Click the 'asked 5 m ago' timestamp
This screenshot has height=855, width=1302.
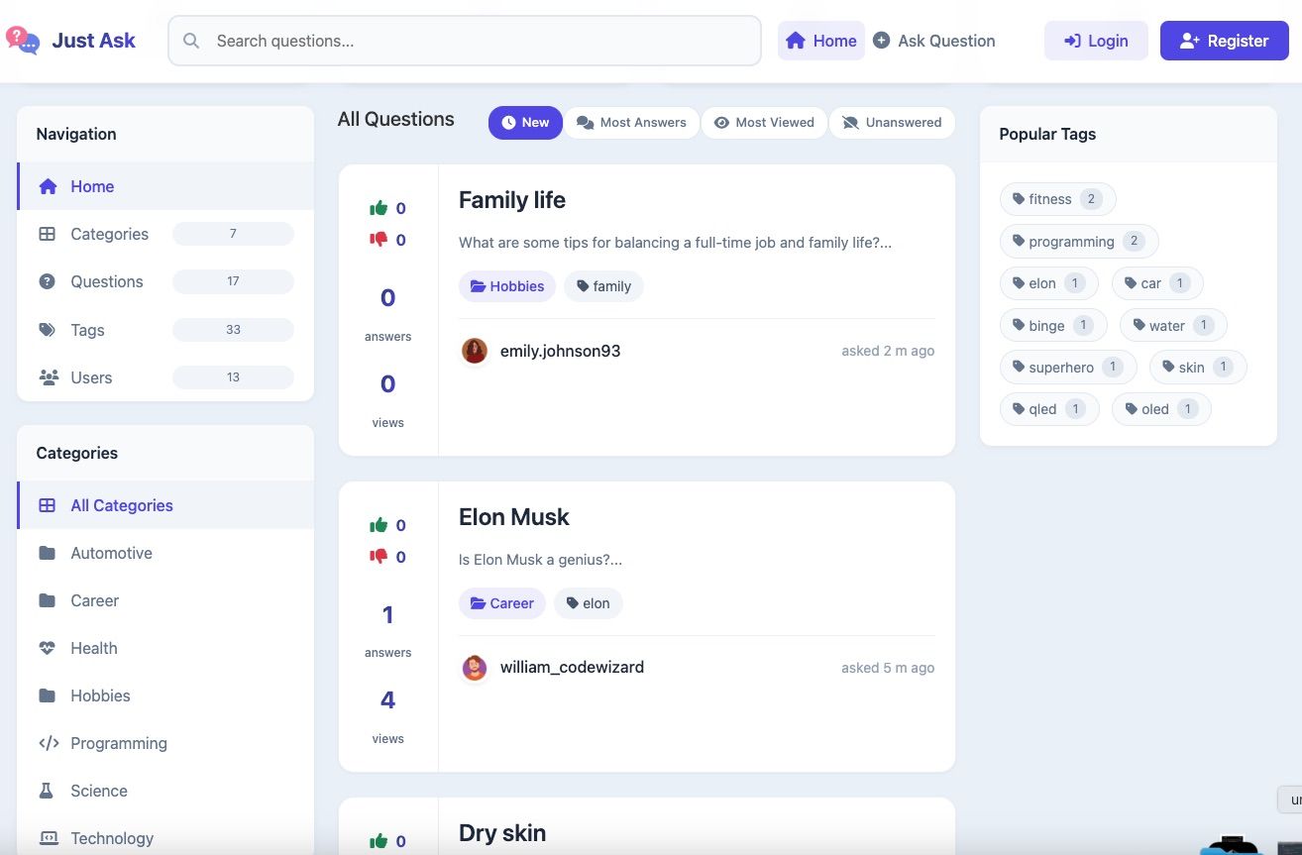(x=888, y=668)
